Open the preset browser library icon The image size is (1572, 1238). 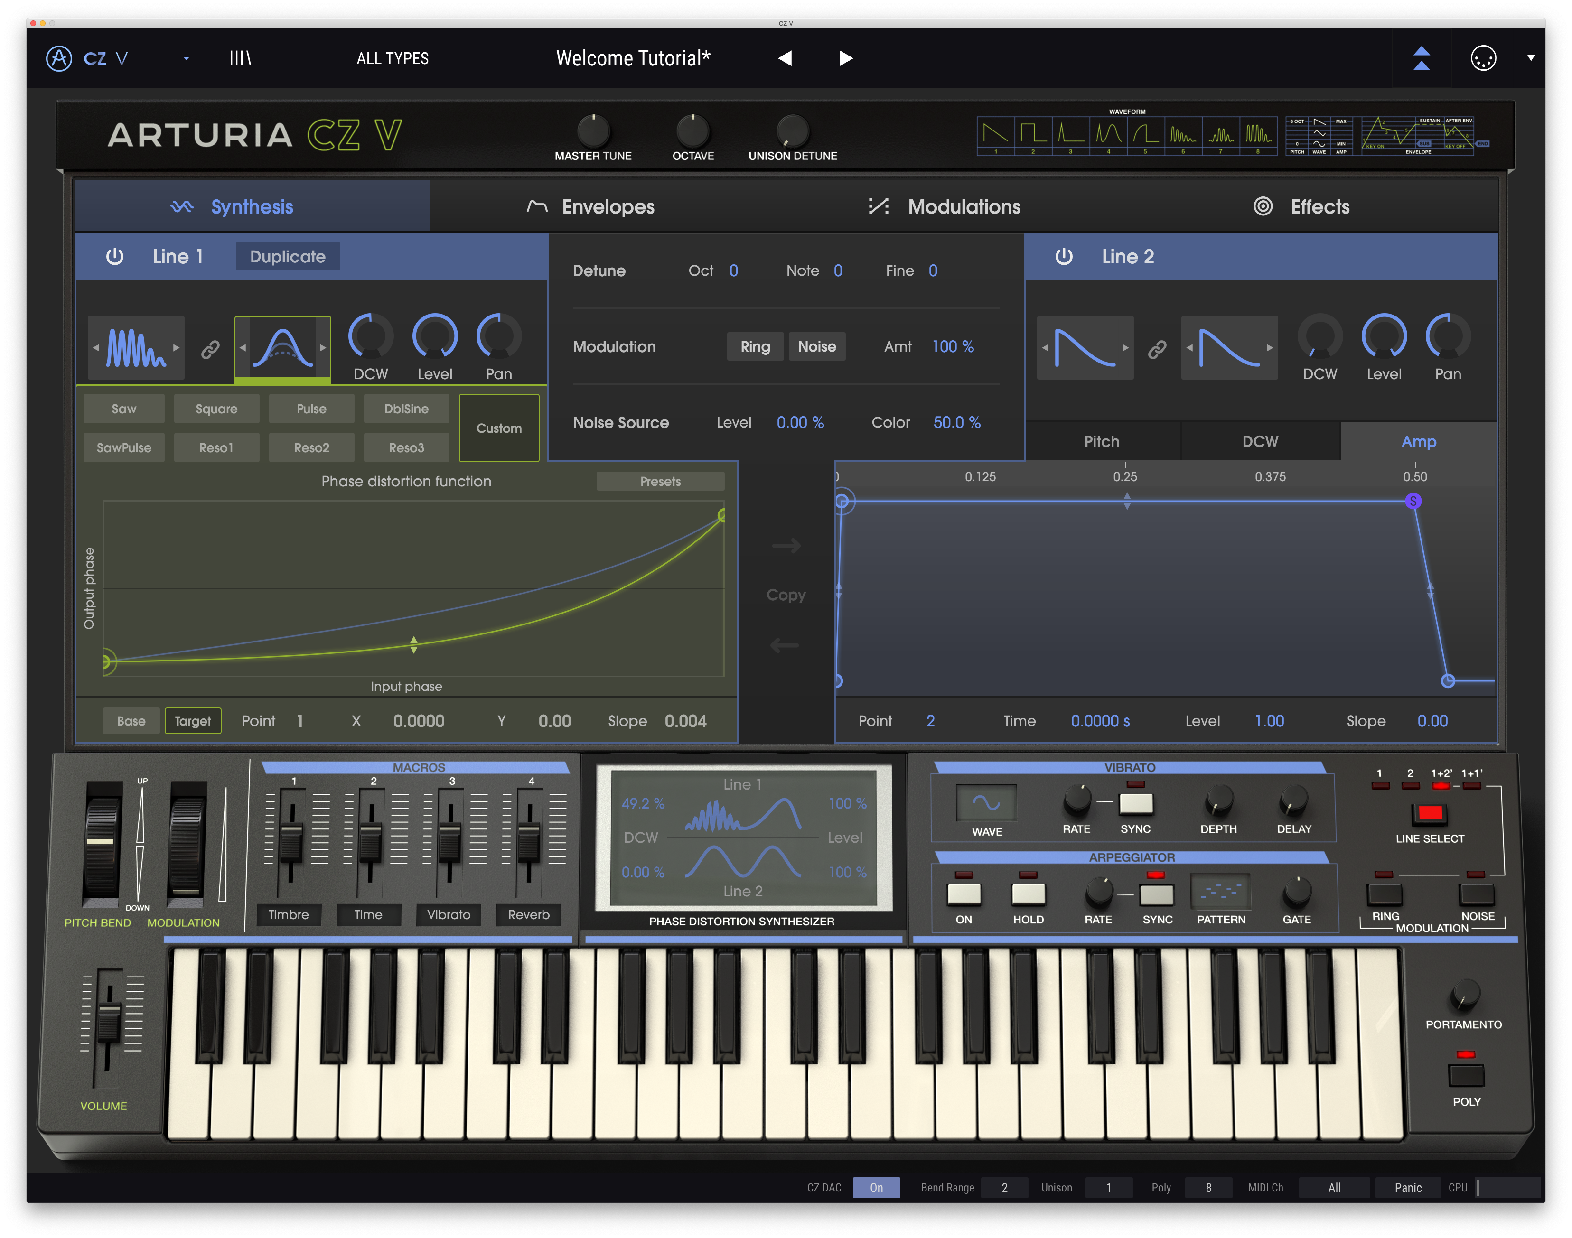(240, 58)
